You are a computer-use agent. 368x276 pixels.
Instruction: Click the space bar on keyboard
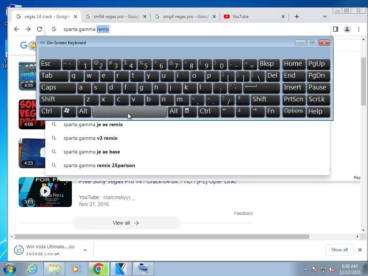pos(129,112)
